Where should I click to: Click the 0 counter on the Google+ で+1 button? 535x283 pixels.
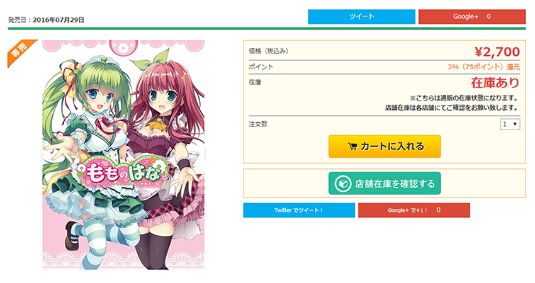tap(438, 210)
